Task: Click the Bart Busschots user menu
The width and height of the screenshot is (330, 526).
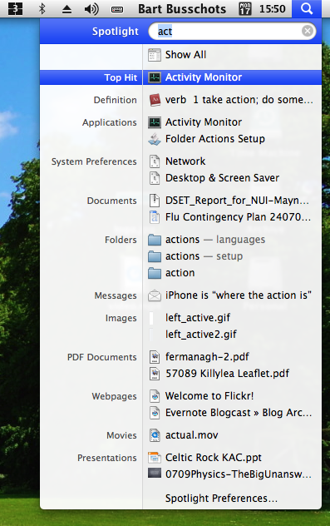Action: click(x=182, y=9)
